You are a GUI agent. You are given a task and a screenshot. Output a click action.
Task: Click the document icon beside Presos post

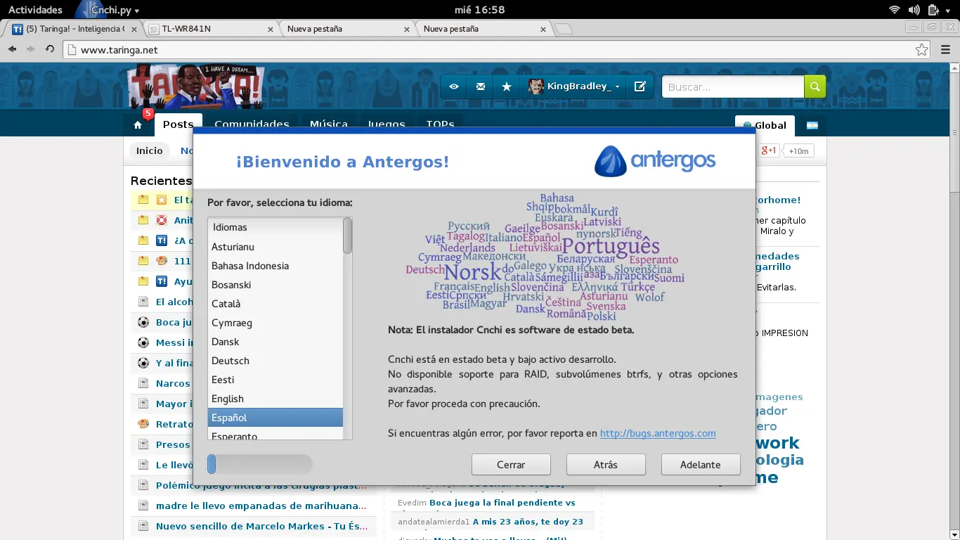tap(143, 444)
